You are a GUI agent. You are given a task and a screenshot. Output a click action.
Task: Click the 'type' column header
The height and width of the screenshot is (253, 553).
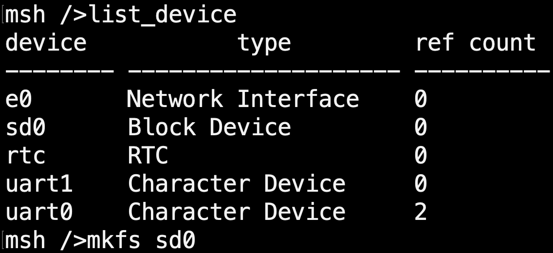coord(264,43)
